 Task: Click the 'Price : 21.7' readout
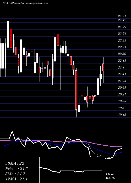click(17, 169)
